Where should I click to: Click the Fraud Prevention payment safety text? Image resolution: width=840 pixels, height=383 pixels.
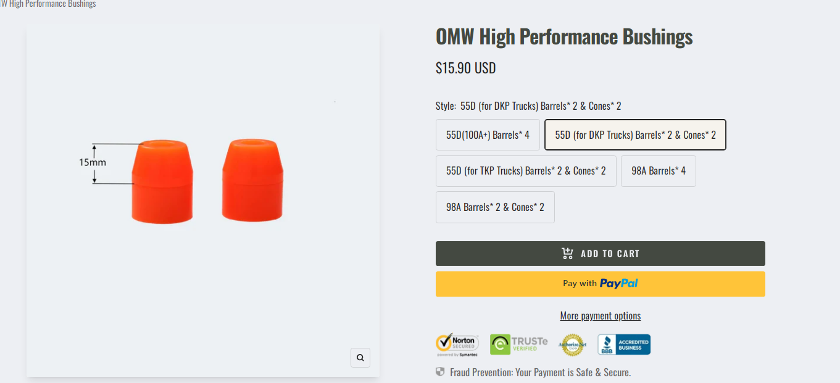tap(540, 373)
